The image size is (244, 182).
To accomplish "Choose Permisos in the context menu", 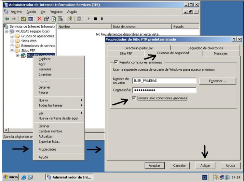I will pos(59,69).
